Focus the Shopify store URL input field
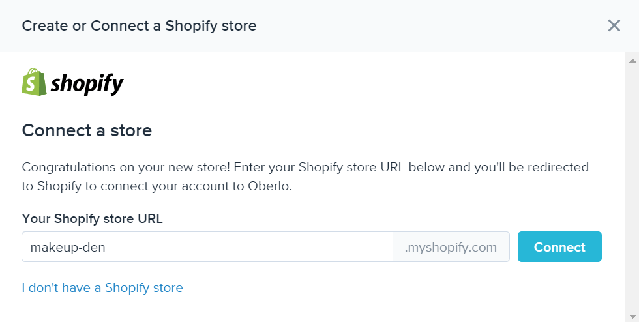 pyautogui.click(x=207, y=247)
